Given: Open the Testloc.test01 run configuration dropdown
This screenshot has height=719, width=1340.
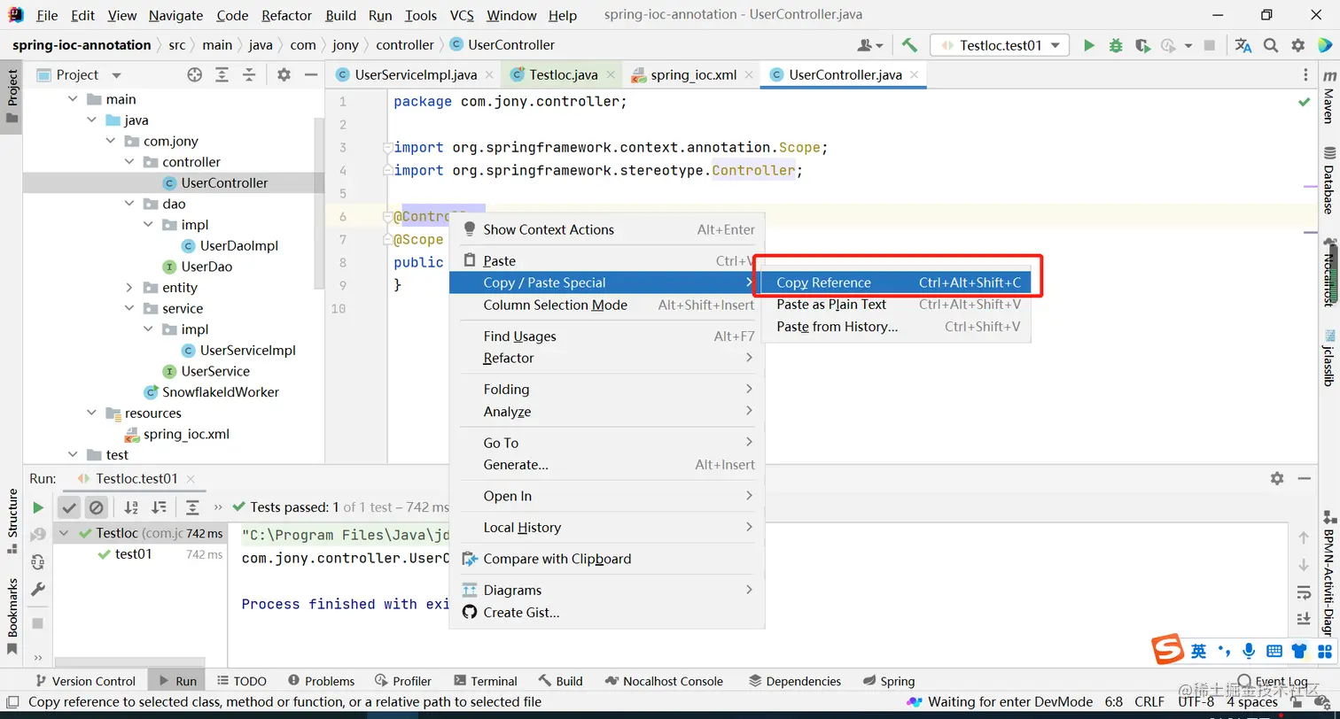Looking at the screenshot, I should point(1000,45).
